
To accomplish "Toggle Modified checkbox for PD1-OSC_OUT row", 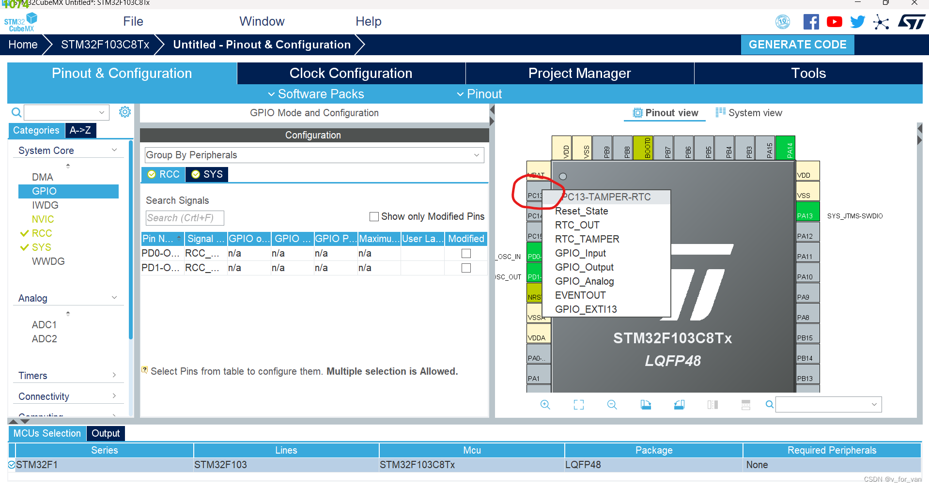I will click(466, 268).
